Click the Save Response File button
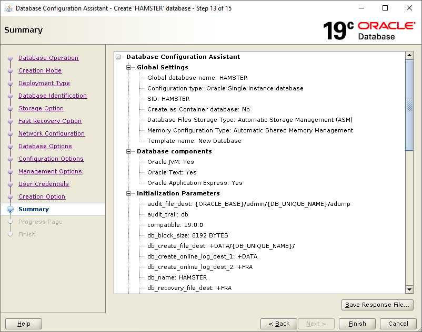This screenshot has height=332, width=422. point(377,305)
